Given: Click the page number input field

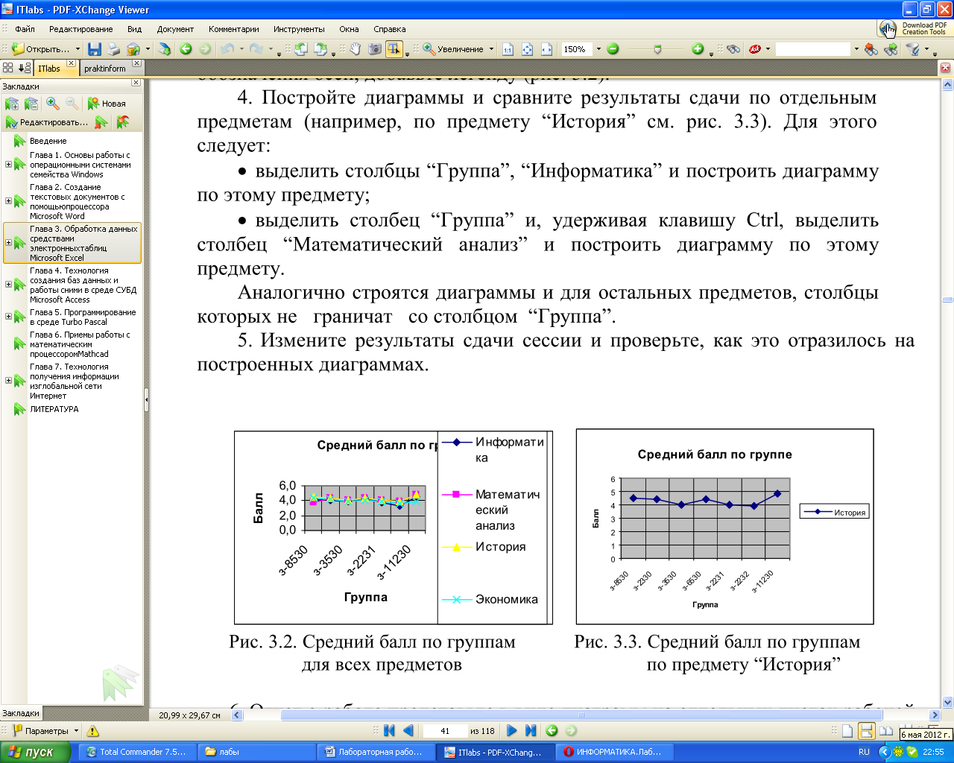Looking at the screenshot, I should 445,731.
